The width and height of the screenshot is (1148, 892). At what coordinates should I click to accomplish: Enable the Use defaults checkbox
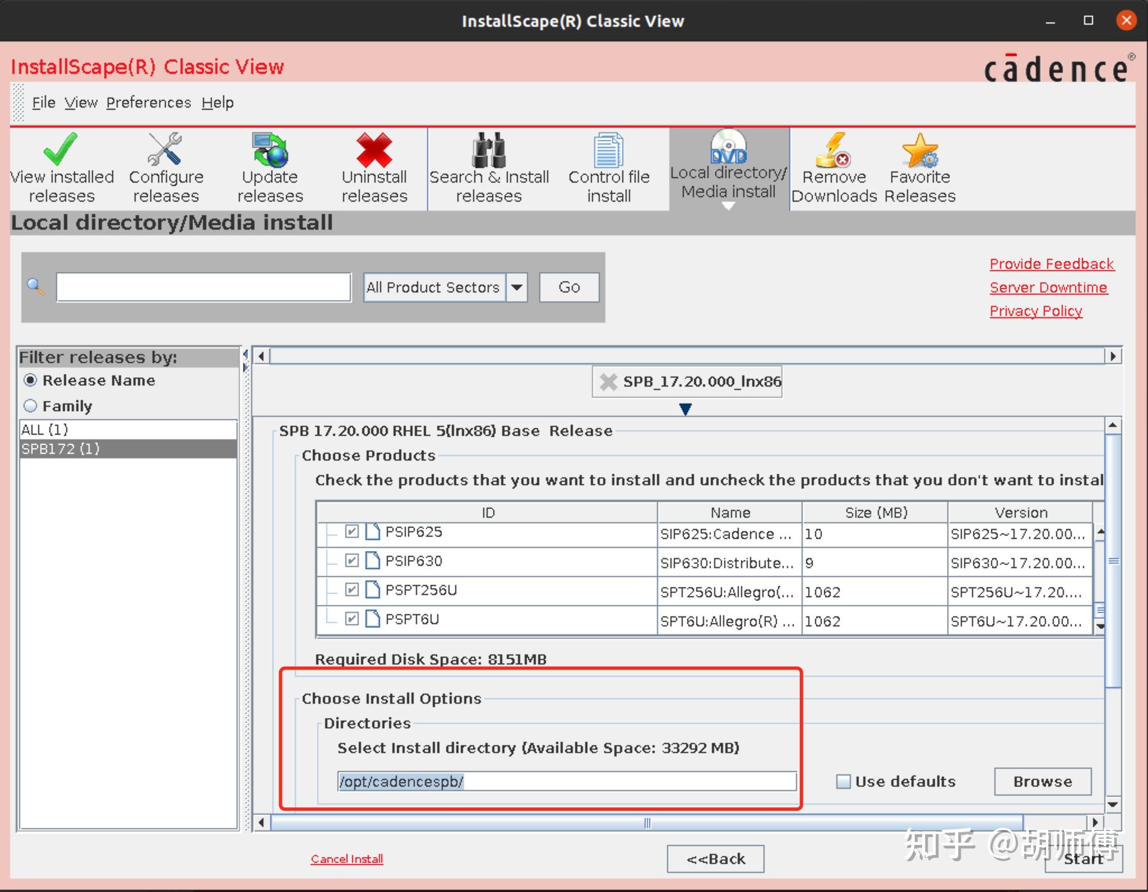click(843, 782)
